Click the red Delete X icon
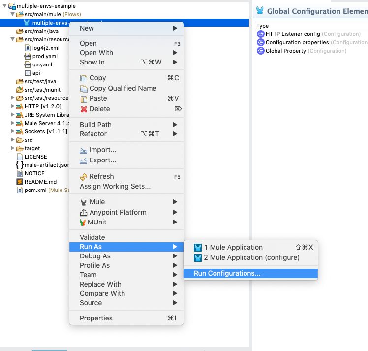This screenshot has height=351, width=368. tap(84, 109)
